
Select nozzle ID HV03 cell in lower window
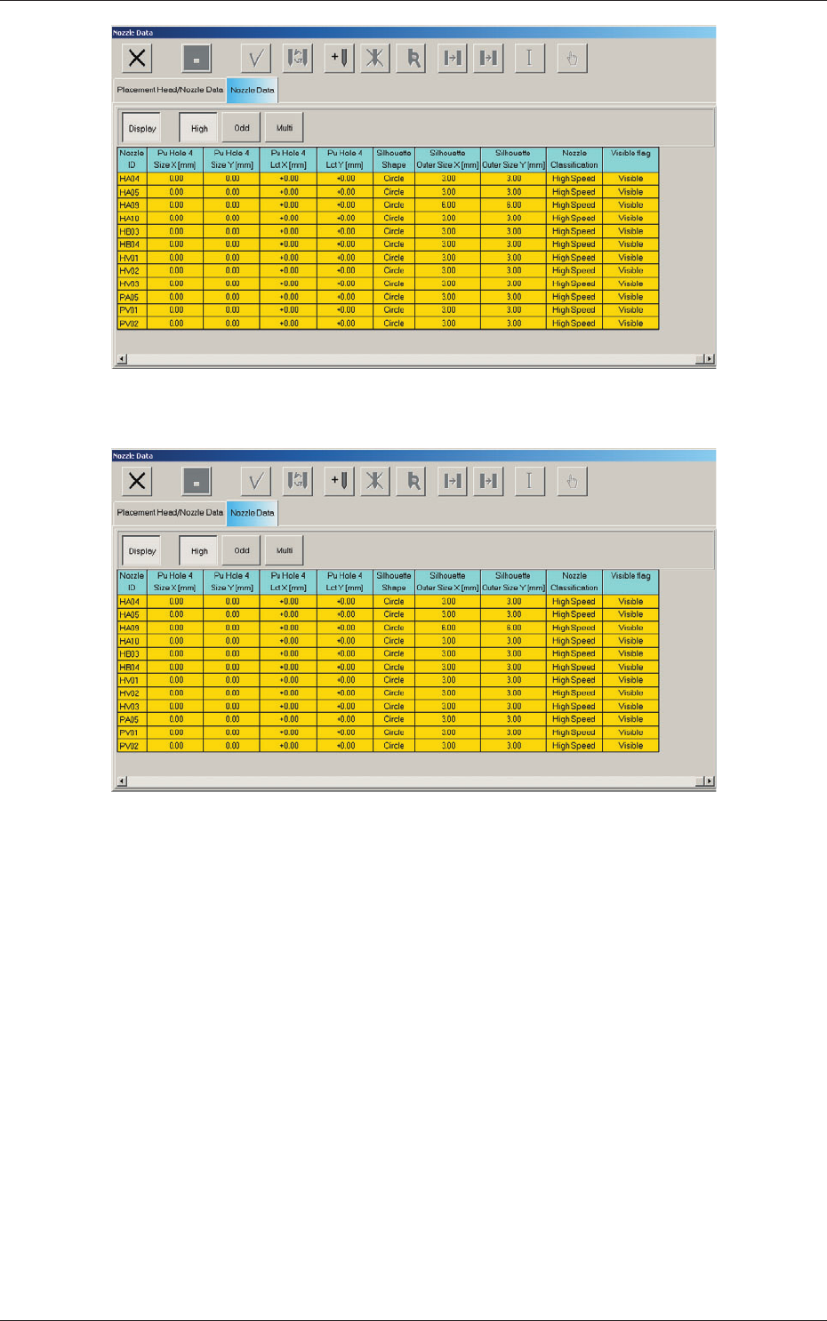(132, 707)
